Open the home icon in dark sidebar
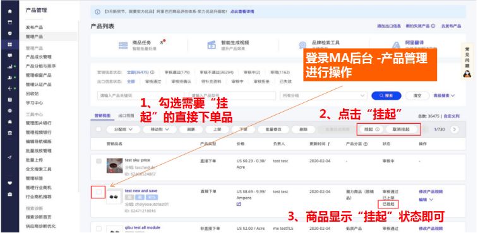The image size is (478, 240). click(x=9, y=11)
